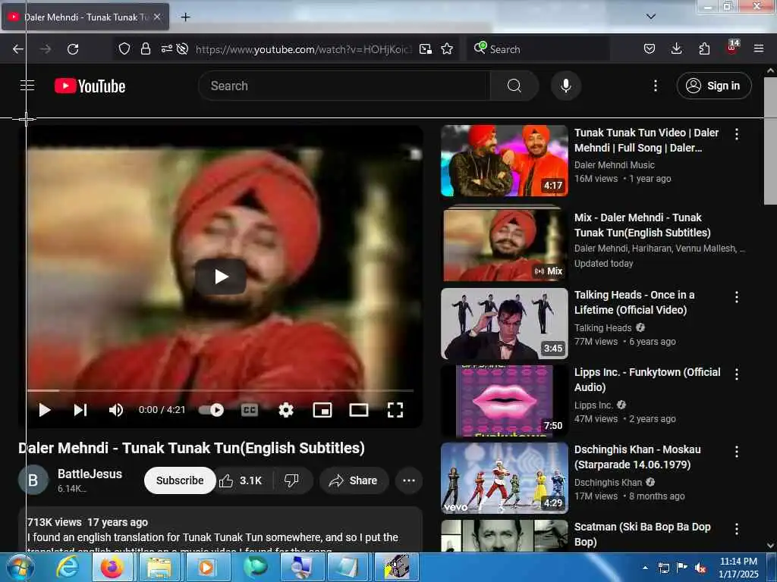This screenshot has height=582, width=777.
Task: Open Dschinghis Khan - Moskau video title
Action: click(x=637, y=457)
